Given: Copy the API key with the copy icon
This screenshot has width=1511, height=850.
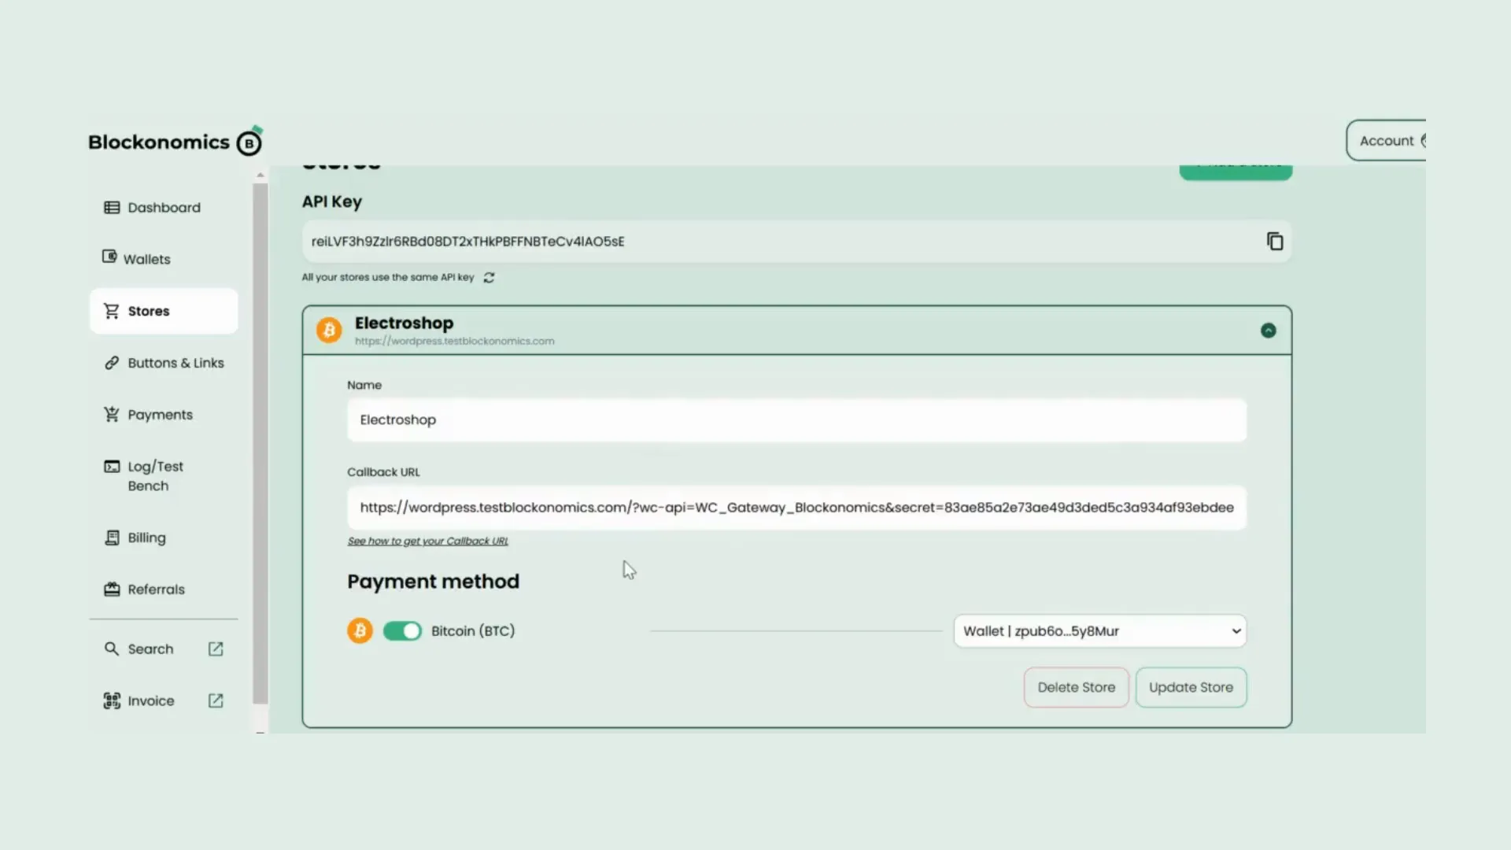Looking at the screenshot, I should 1275,241.
